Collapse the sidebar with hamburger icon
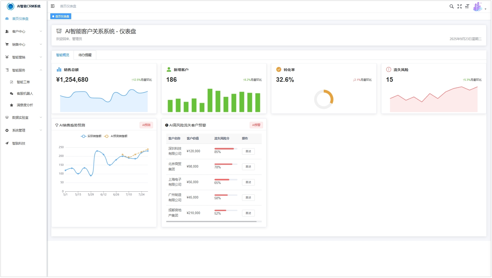This screenshot has width=492, height=278. tap(53, 6)
